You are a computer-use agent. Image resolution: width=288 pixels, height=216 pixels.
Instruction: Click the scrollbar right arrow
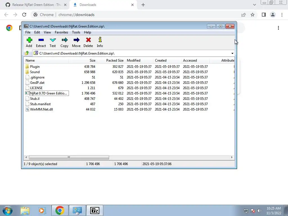232,157
